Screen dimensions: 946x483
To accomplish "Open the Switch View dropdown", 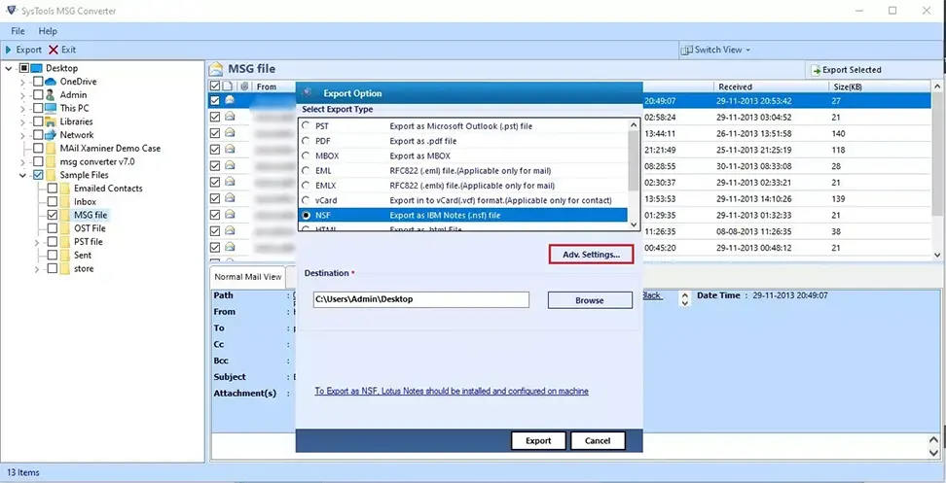I will click(715, 50).
